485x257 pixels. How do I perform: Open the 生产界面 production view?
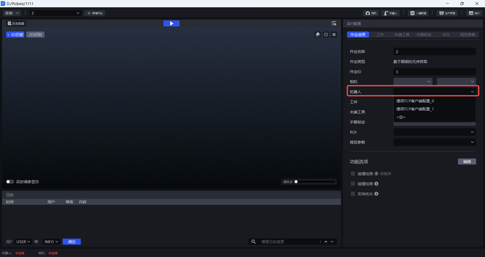447,13
